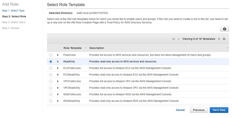Jump to last page of templates
234x118 pixels.
coord(224,39)
